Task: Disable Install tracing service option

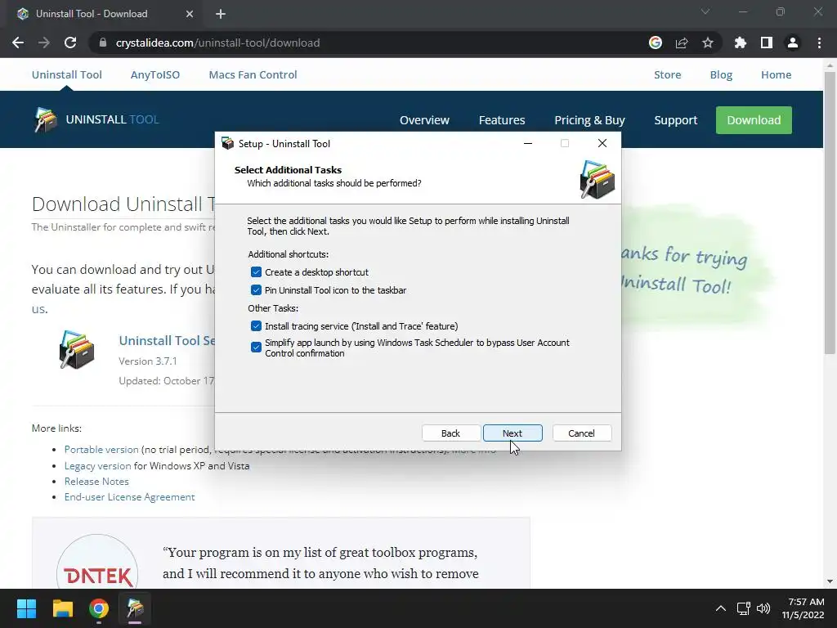Action: [x=256, y=326]
